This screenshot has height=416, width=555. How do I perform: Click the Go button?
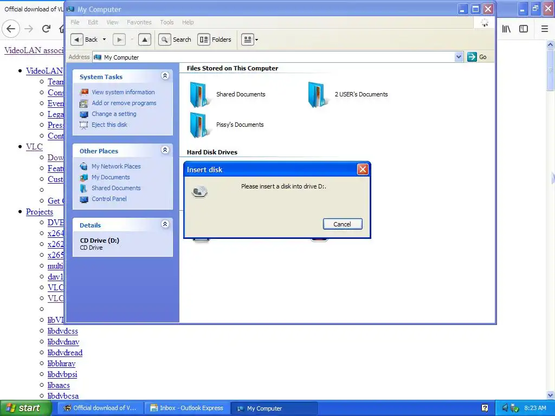coord(477,57)
